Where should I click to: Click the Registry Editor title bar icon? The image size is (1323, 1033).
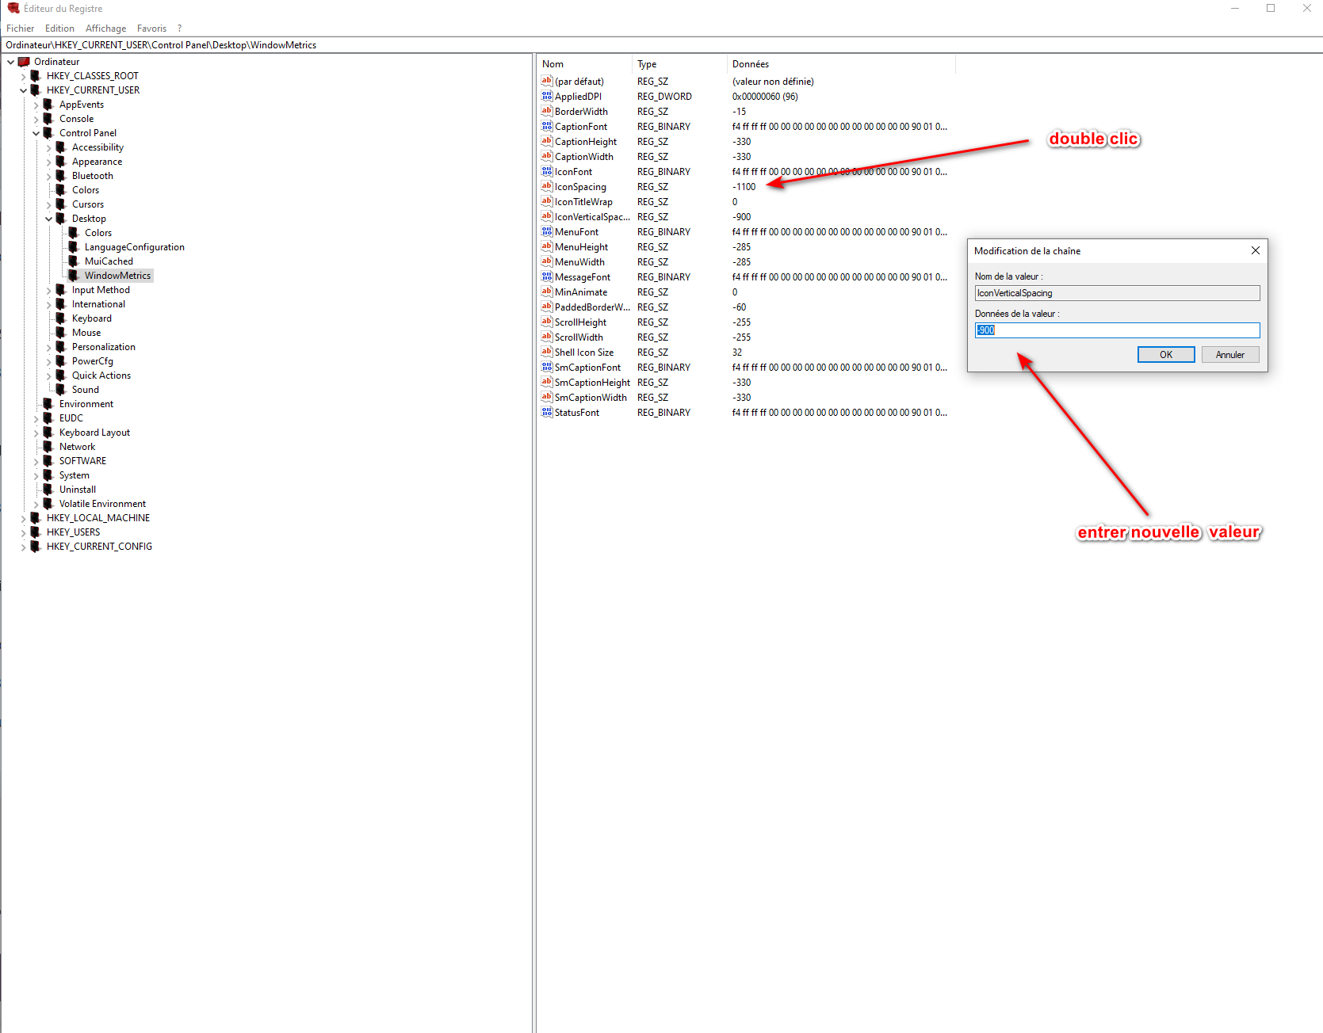pos(13,8)
